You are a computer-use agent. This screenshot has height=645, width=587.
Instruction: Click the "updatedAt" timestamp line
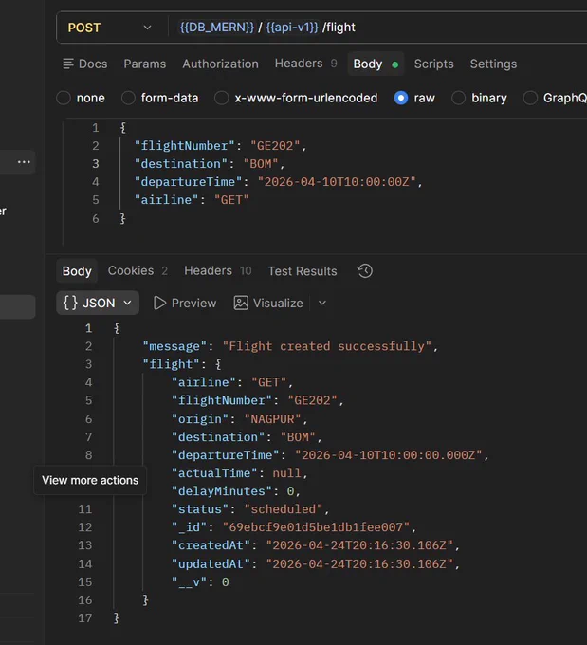[316, 563]
